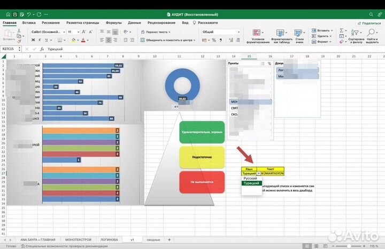Switch to the МОНОТЕКСТРОЙ sheet tab
Image resolution: width=385 pixels, height=249 pixels.
tap(78, 240)
